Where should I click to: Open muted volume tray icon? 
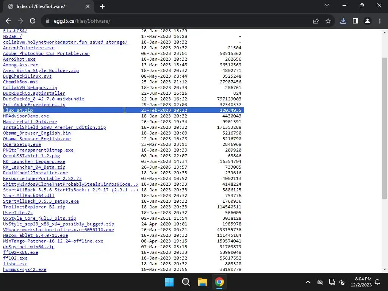[x=342, y=282]
